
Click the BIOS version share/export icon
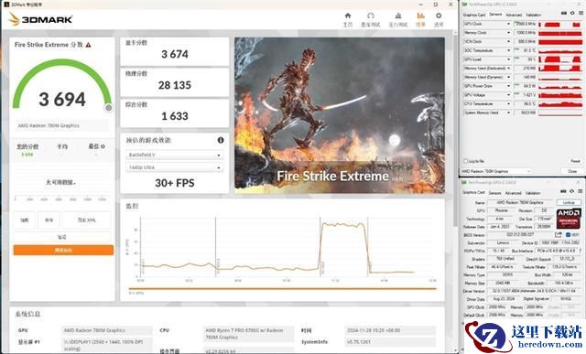(558, 234)
